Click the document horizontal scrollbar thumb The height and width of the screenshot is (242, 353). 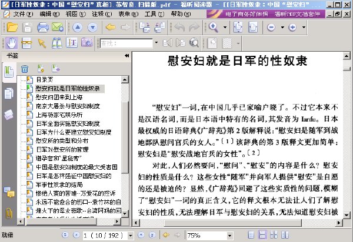point(232,223)
